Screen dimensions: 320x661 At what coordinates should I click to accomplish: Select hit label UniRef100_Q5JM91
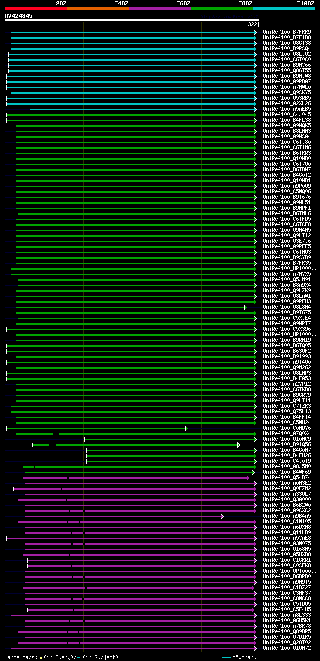(287, 280)
